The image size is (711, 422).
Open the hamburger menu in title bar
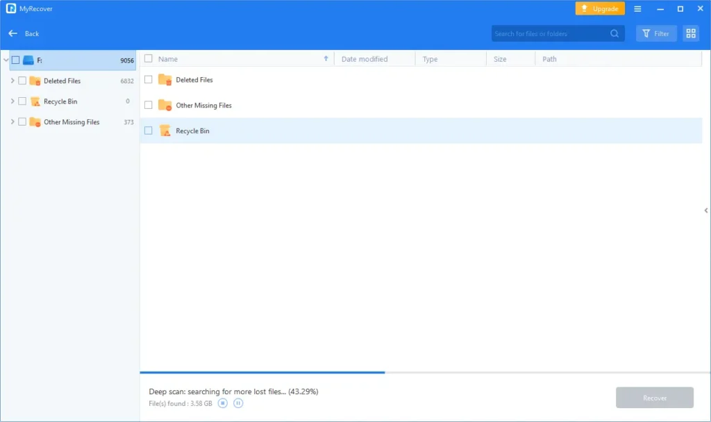click(x=637, y=9)
